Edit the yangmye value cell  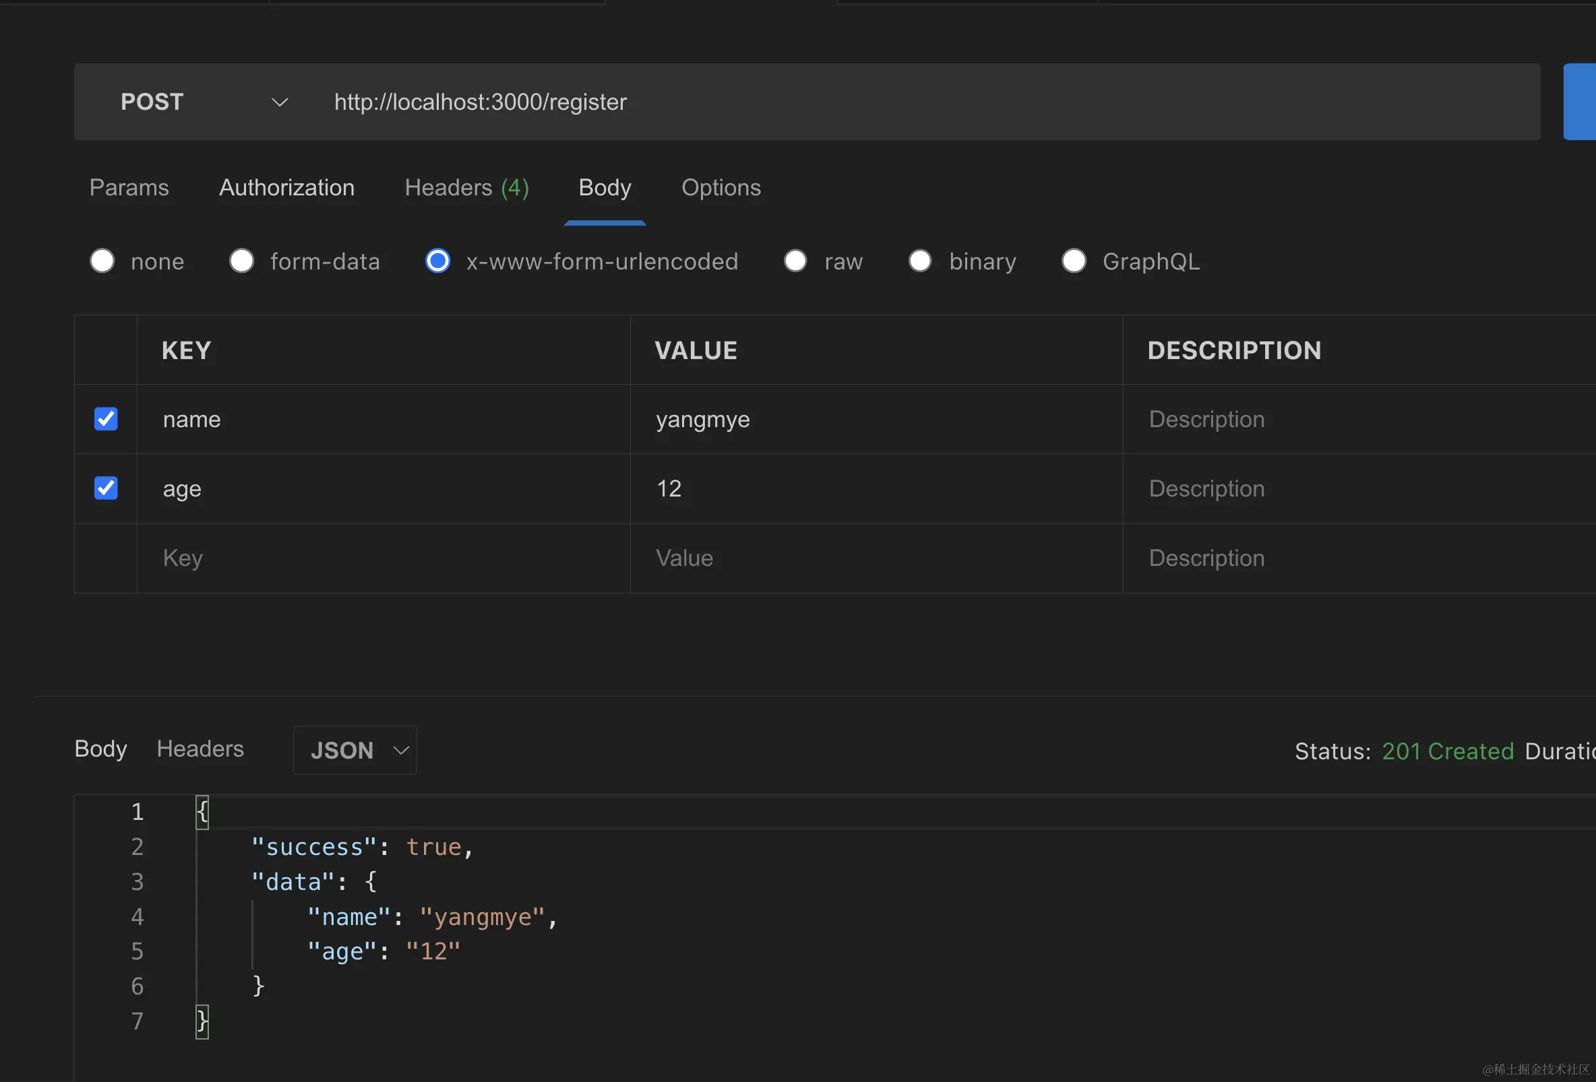tap(702, 419)
